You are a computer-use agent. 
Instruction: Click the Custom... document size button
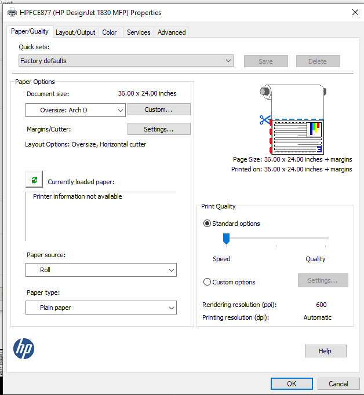[x=159, y=109]
